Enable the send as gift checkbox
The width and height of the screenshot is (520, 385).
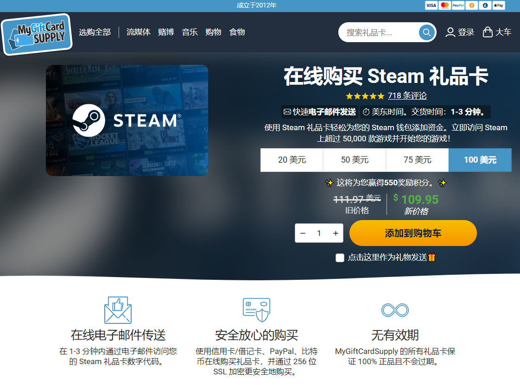pyautogui.click(x=340, y=258)
